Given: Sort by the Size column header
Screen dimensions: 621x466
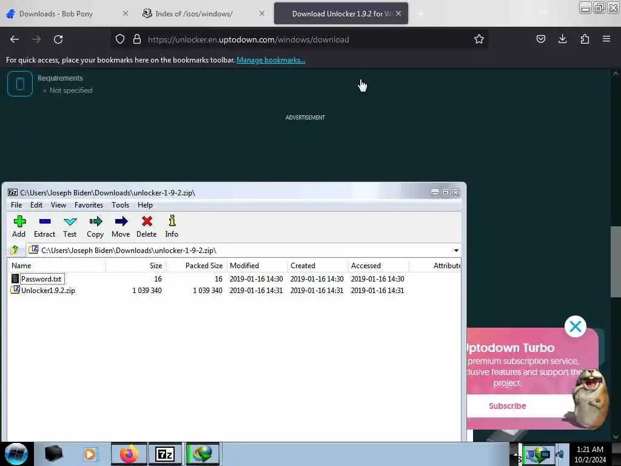Looking at the screenshot, I should click(x=136, y=266).
